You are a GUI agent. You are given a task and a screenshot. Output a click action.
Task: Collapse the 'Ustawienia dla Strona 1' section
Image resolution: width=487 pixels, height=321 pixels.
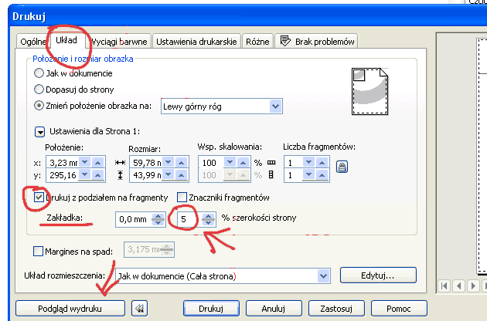[39, 131]
